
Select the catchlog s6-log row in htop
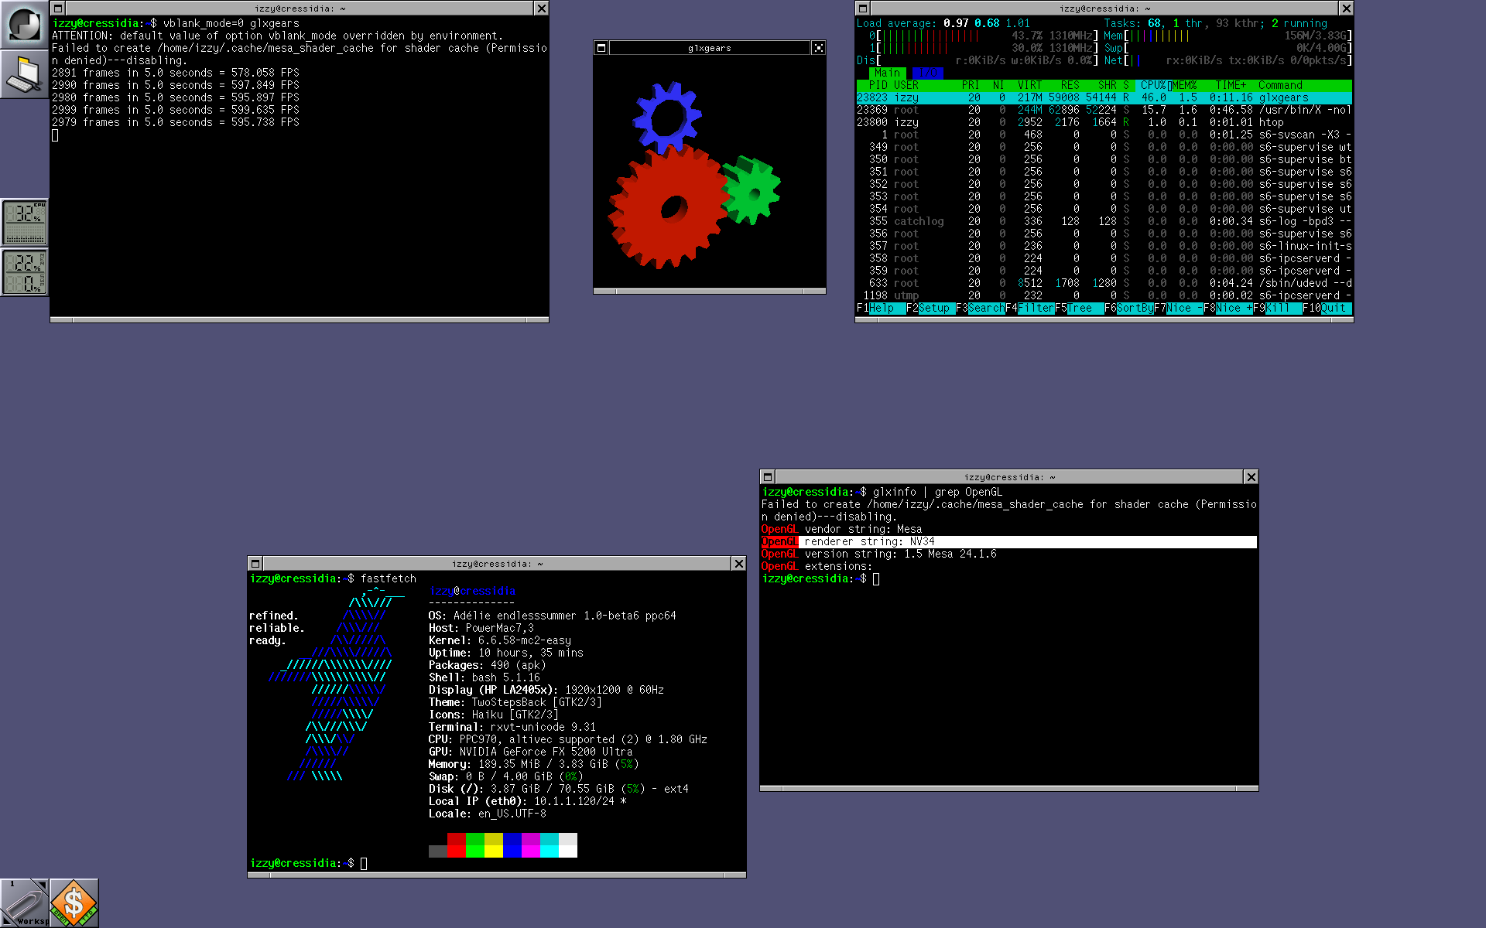coord(1104,221)
